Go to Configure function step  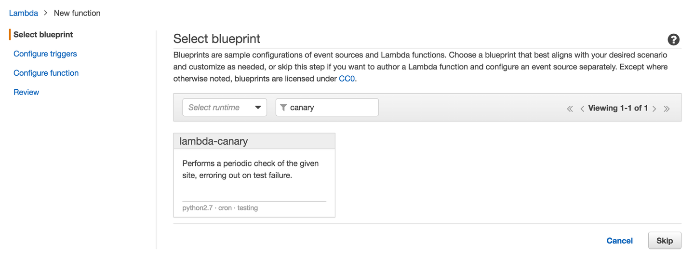click(x=46, y=73)
